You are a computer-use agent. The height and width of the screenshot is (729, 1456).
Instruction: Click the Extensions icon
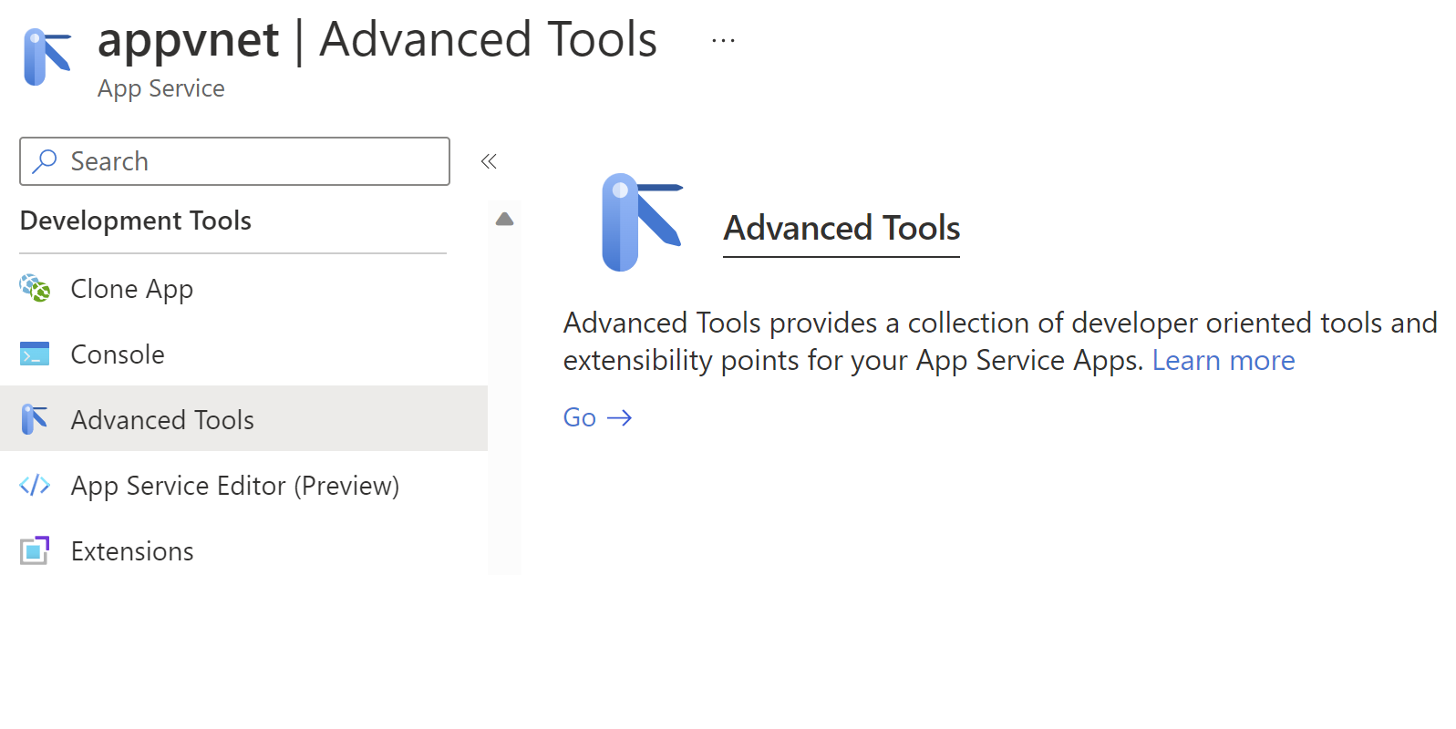click(35, 550)
